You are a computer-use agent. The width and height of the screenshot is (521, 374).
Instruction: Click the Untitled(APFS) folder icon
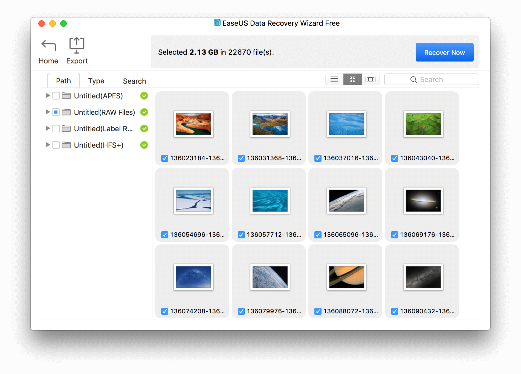[x=66, y=96]
